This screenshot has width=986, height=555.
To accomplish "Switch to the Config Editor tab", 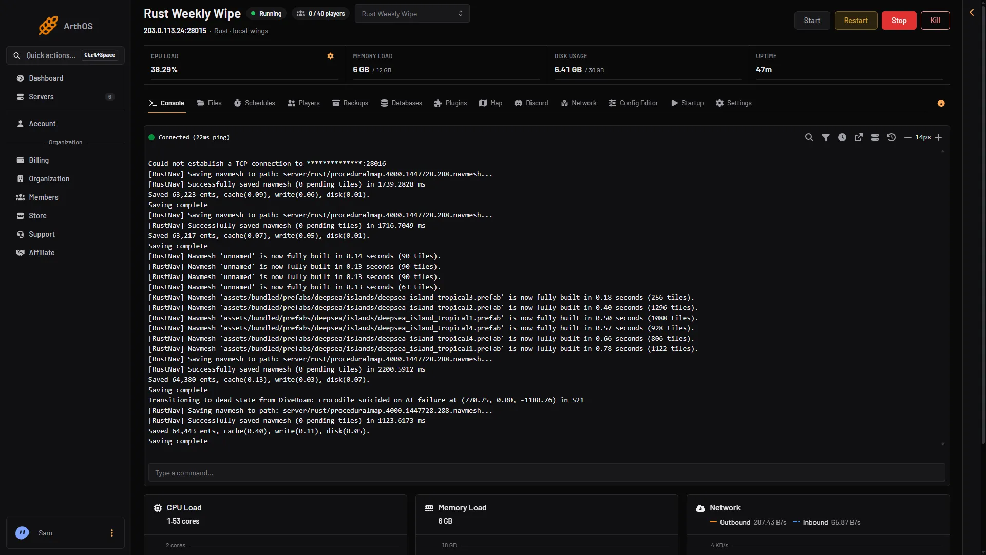I will click(x=633, y=103).
